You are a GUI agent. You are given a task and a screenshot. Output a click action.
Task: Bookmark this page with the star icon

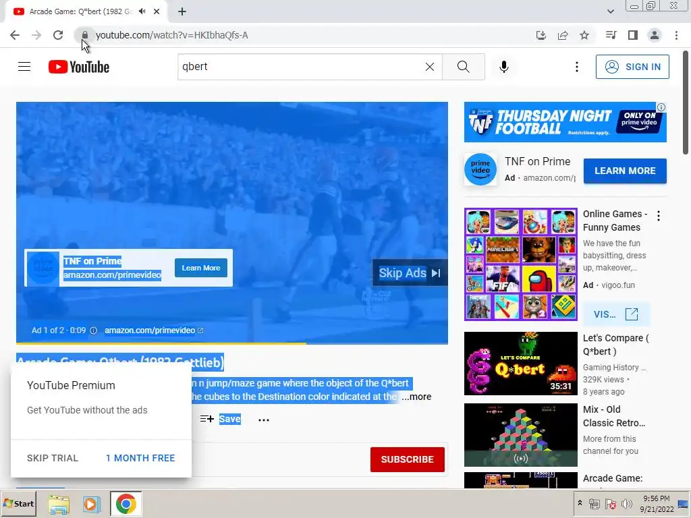click(584, 35)
